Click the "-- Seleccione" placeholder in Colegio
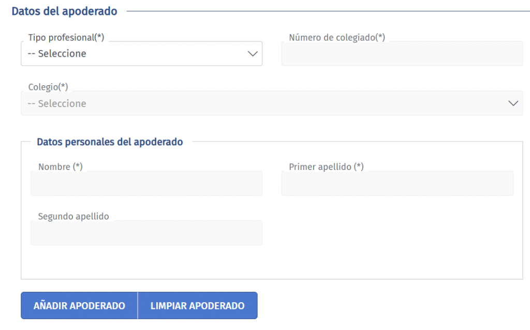Image resolution: width=530 pixels, height=330 pixels. pos(57,103)
